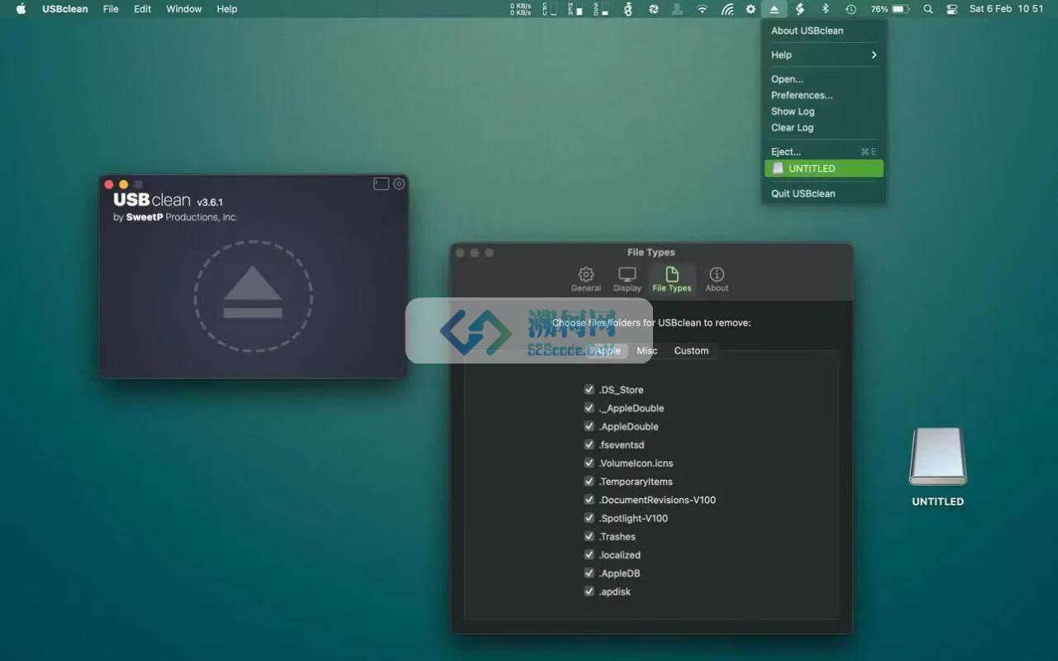The height and width of the screenshot is (661, 1058).
Task: Click the MEM monitor icon in menu bar
Action: click(575, 9)
